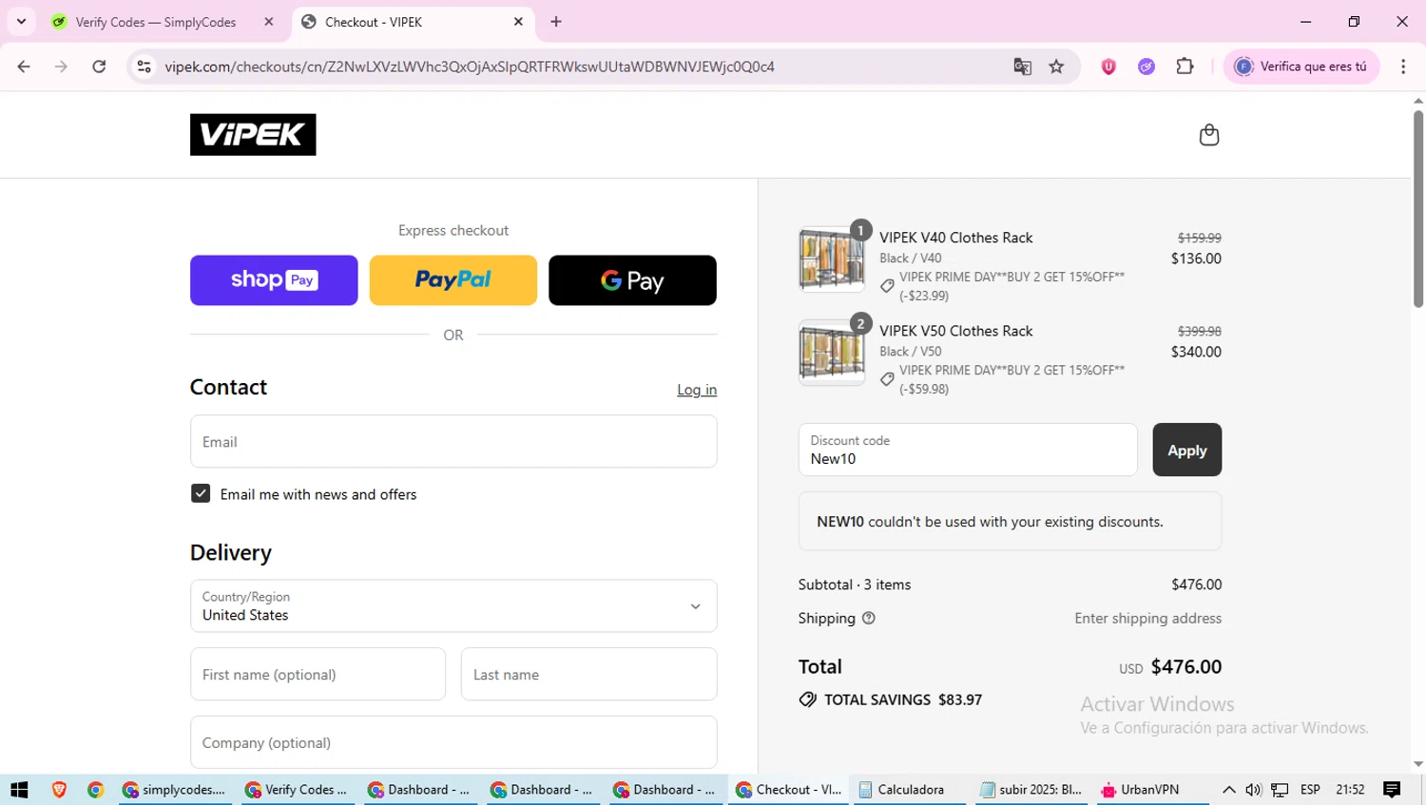Open volume control in system tray
This screenshot has width=1426, height=805.
pos(1254,790)
